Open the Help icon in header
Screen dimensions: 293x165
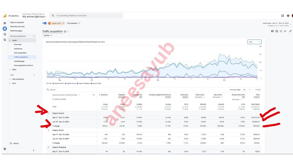click(x=288, y=16)
